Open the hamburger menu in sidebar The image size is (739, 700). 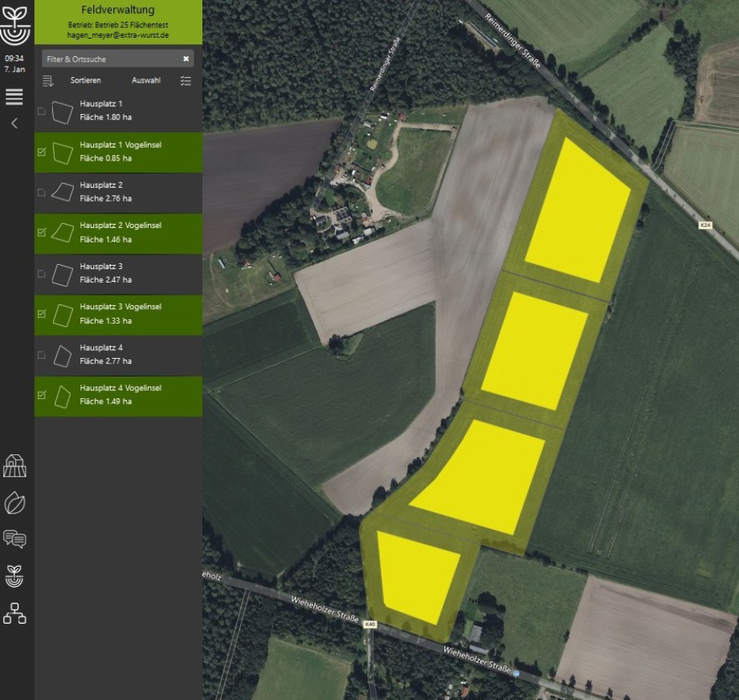point(14,97)
